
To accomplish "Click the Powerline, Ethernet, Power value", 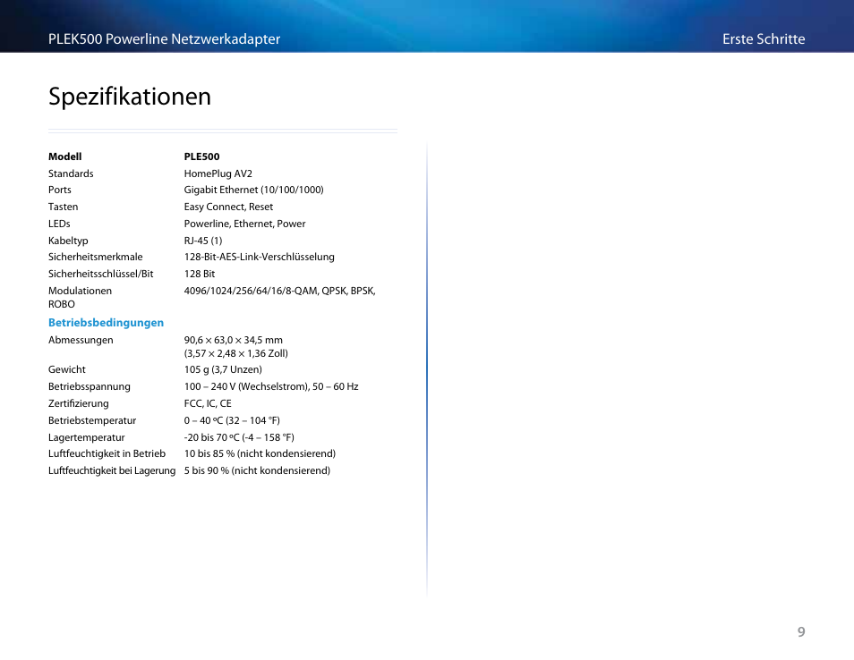I will (x=244, y=224).
